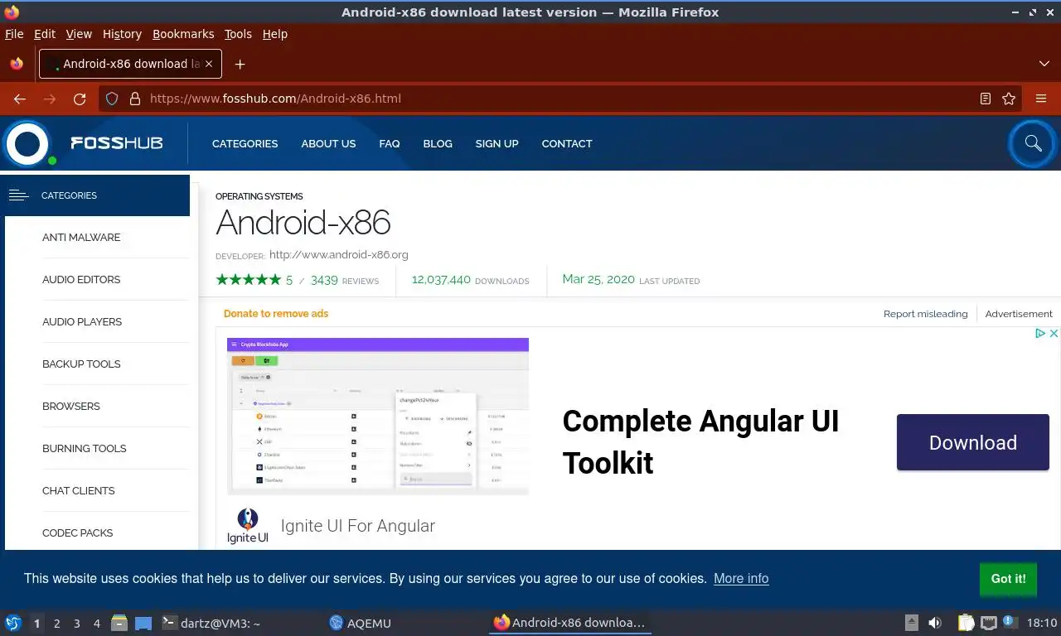Viewport: 1061px width, 636px height.
Task: Click the ad's app screenshot thumbnail
Action: click(x=378, y=416)
